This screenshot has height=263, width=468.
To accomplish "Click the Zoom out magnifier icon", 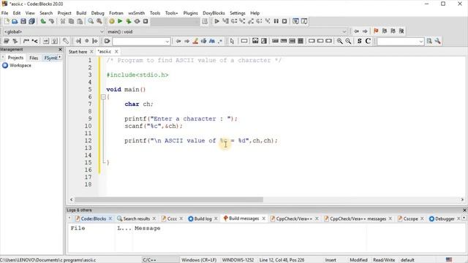I will pyautogui.click(x=348, y=41).
